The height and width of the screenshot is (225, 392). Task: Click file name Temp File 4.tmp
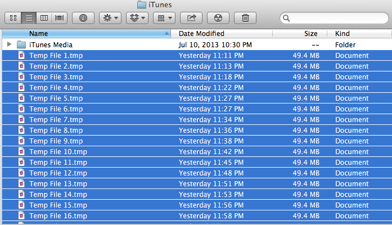[56, 88]
